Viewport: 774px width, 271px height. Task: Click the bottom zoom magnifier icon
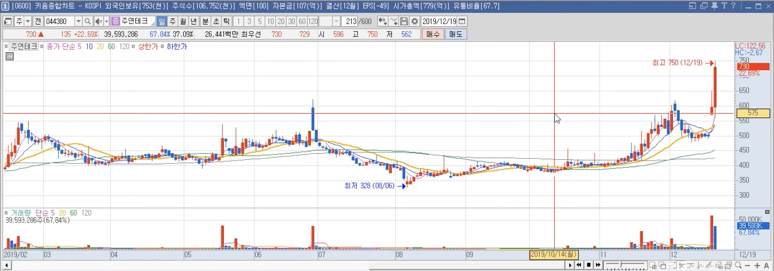(738, 265)
